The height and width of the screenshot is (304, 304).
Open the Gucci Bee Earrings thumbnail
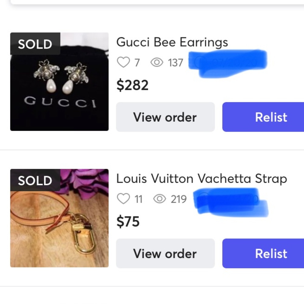click(x=59, y=81)
